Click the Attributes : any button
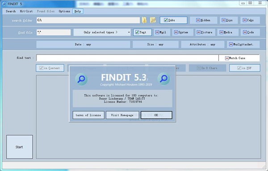Screen dimensions: 268x171 (202, 44)
